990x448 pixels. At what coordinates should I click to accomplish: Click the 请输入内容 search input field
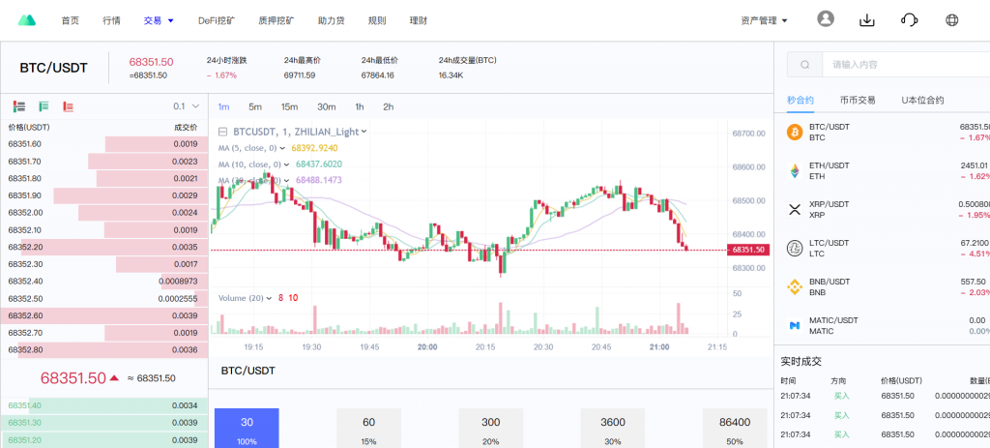pos(906,65)
